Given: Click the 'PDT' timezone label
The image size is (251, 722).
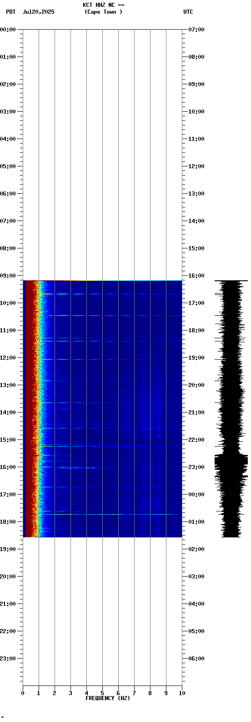Looking at the screenshot, I should coord(10,12).
